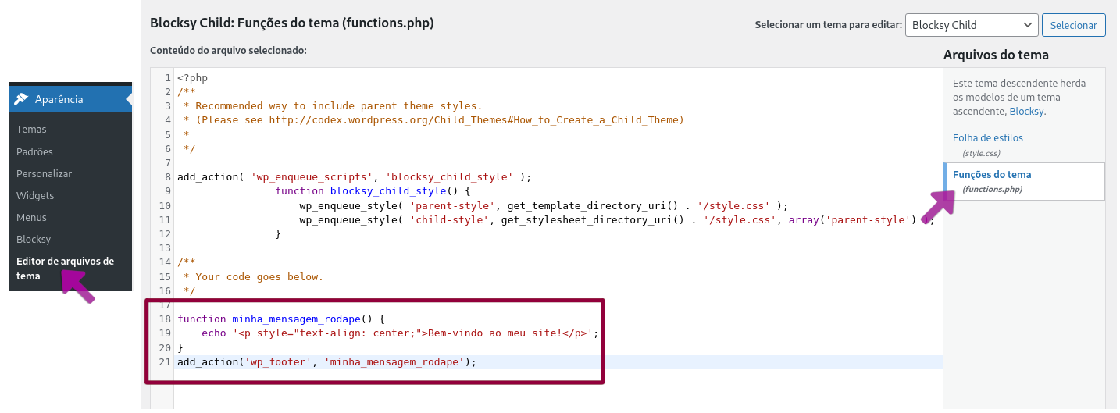This screenshot has width=1120, height=413.
Task: Click the Aparência paintbrush icon
Action: tap(21, 99)
